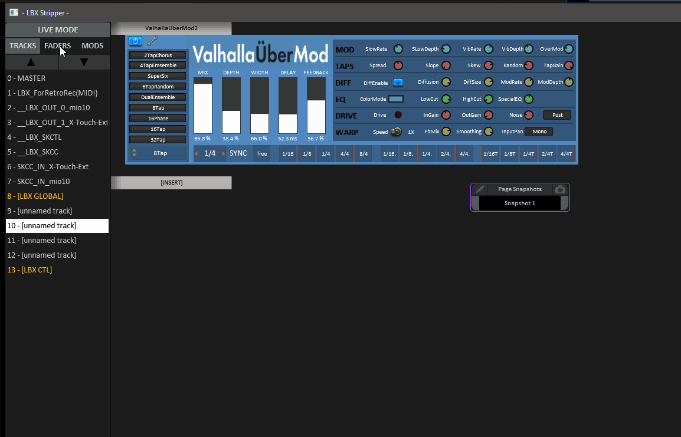681x437 pixels.
Task: Toggle the Post drive mode button
Action: 557,115
